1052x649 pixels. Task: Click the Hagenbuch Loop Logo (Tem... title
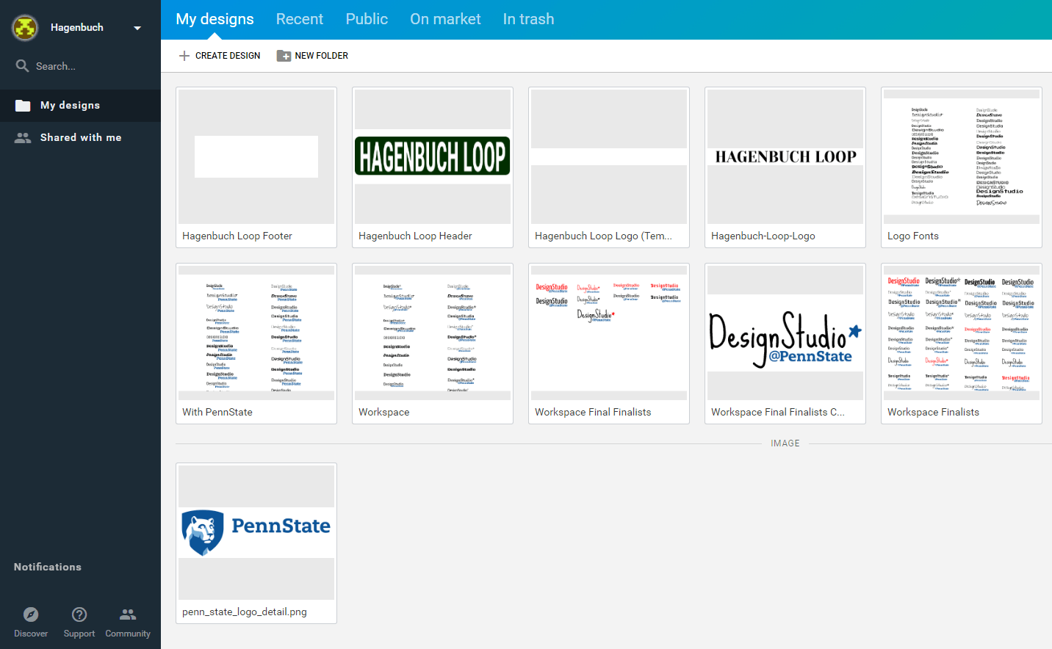(x=603, y=236)
